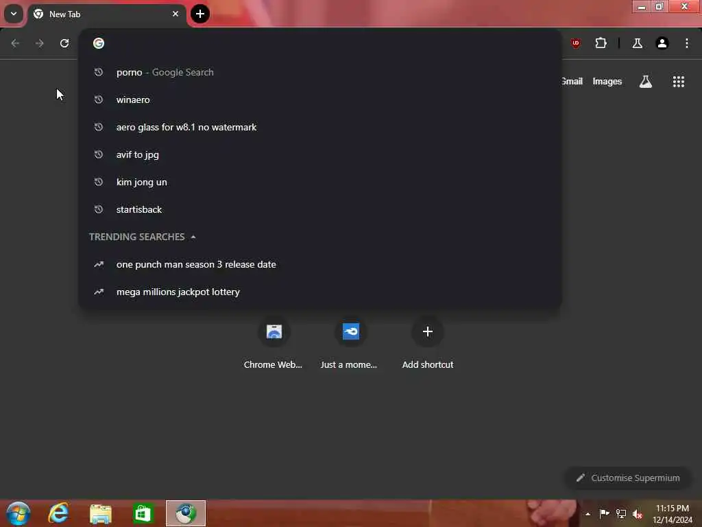Select 'mega millions jackpot lottery' trending search
The height and width of the screenshot is (527, 702).
click(320, 292)
